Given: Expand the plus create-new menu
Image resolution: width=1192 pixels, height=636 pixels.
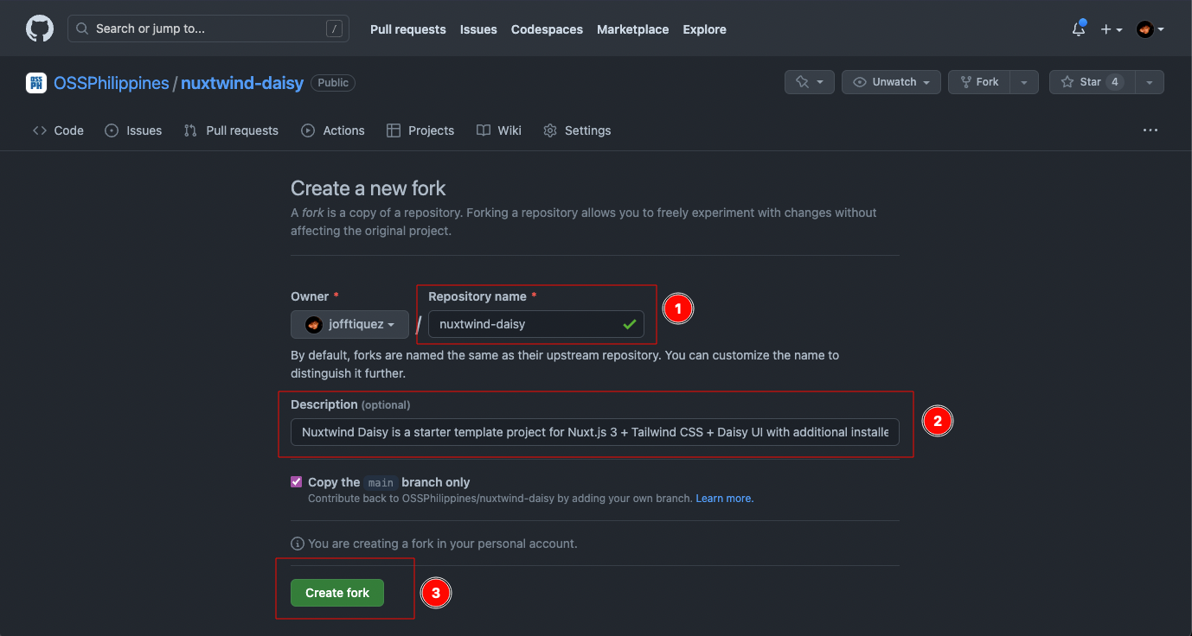Looking at the screenshot, I should point(1112,29).
